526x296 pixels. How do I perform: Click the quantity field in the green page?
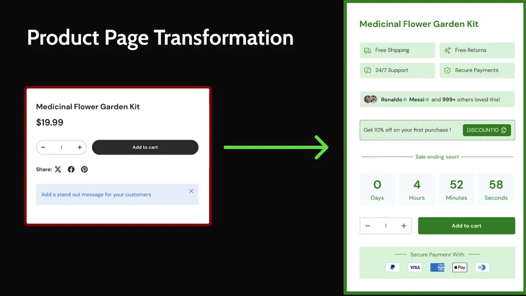386,226
